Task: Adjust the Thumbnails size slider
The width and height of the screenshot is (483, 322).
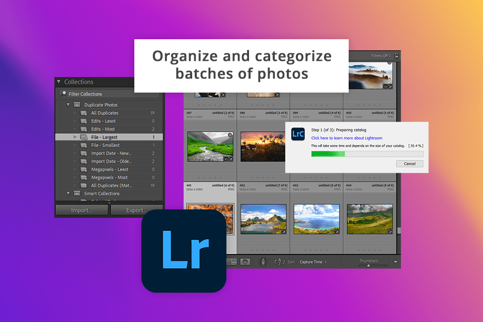Action: pyautogui.click(x=368, y=266)
